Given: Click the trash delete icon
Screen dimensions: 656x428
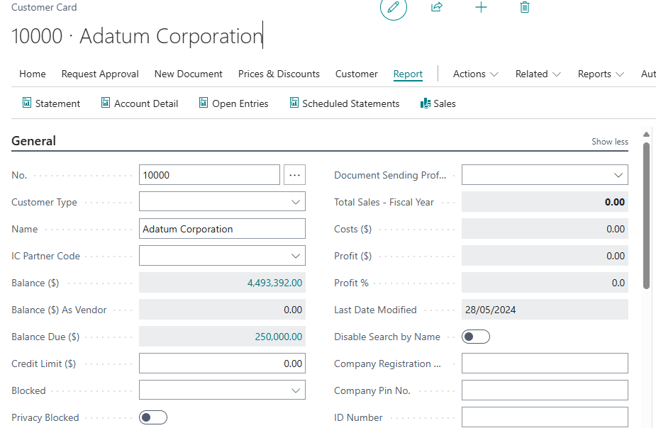Looking at the screenshot, I should point(525,7).
